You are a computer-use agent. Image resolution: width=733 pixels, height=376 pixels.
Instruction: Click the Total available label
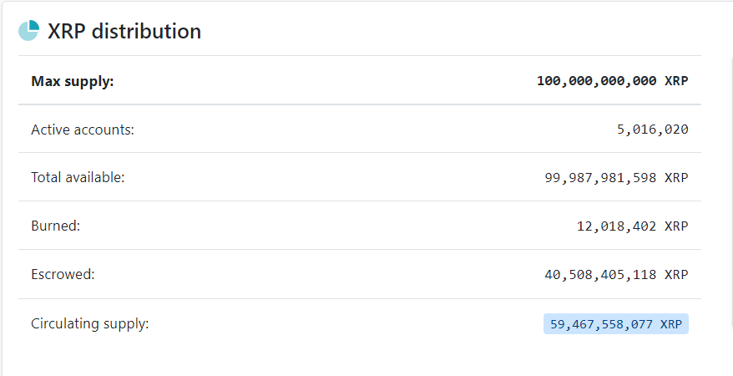coord(78,177)
